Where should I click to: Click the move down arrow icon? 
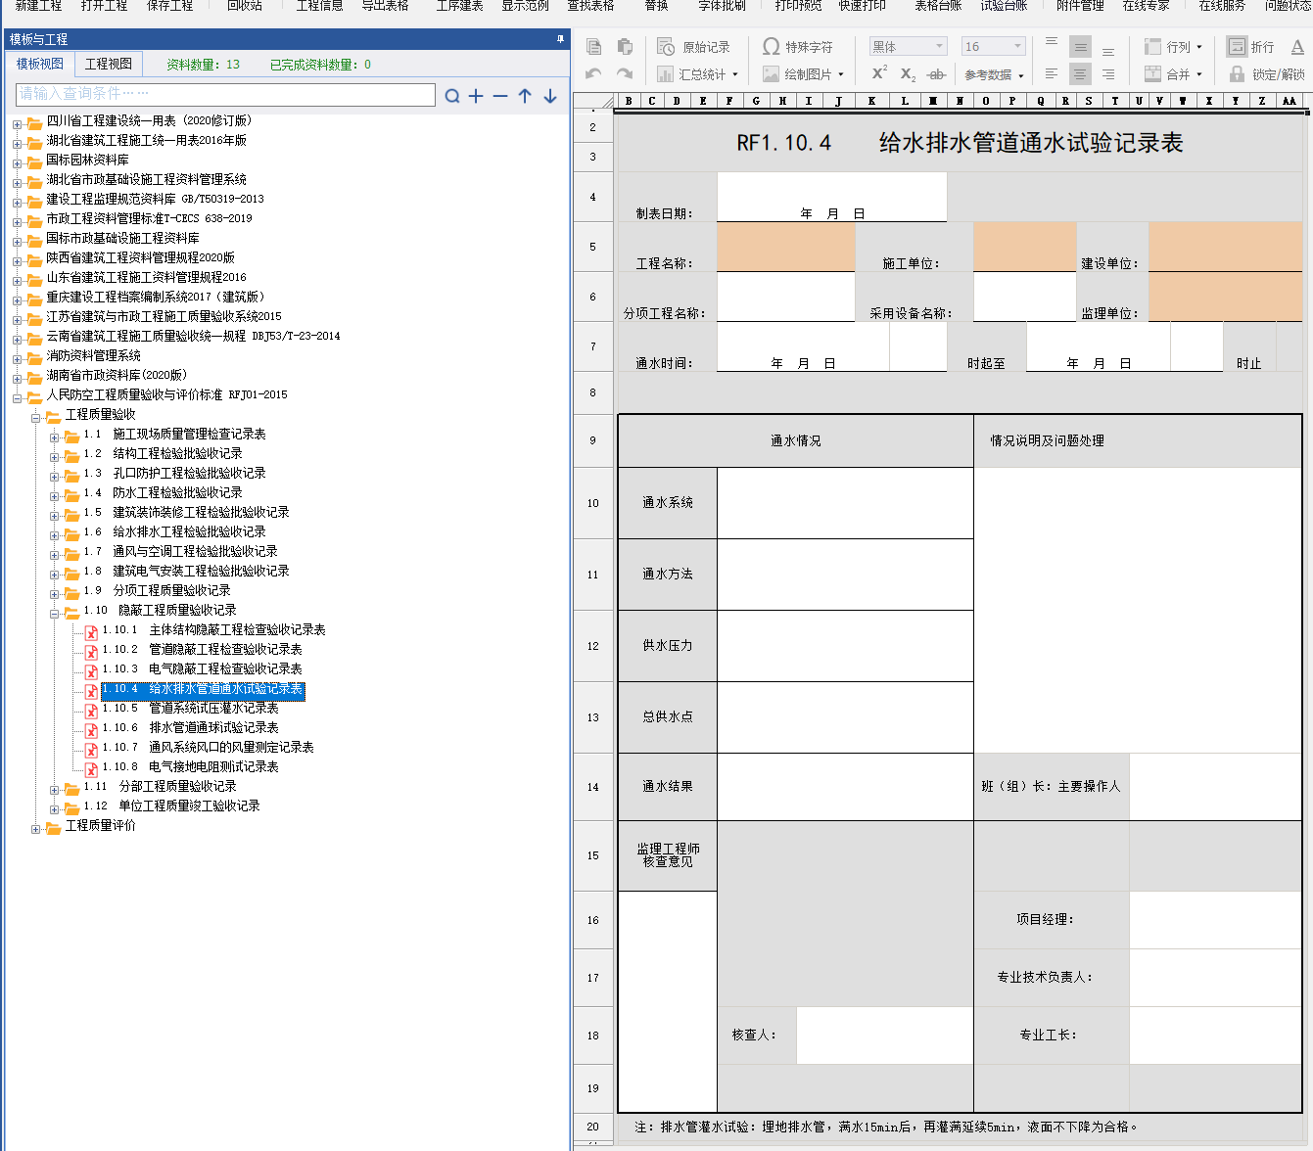[550, 96]
